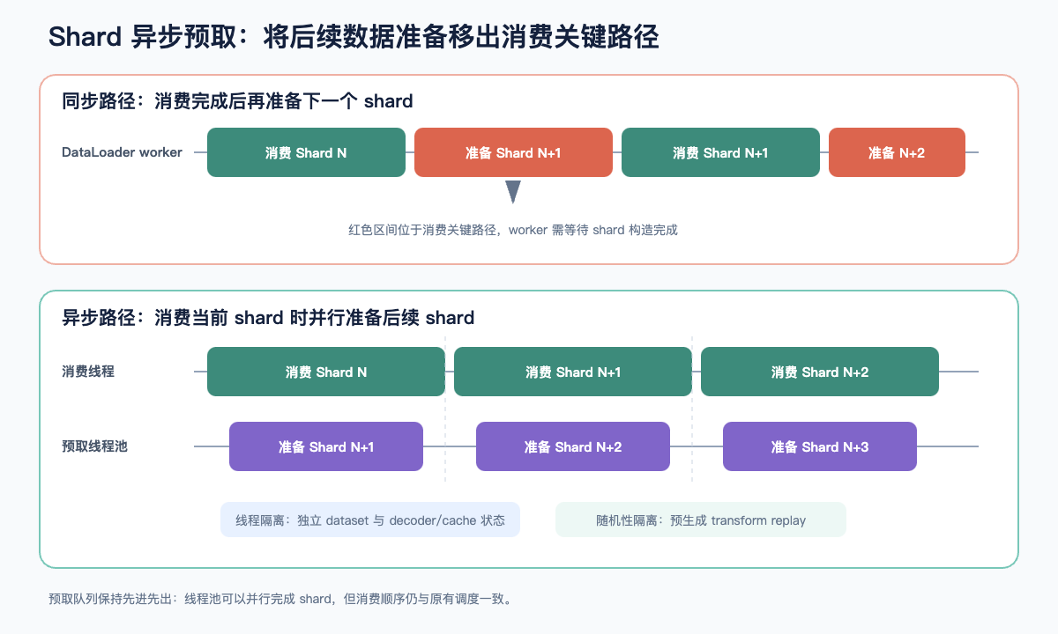Click the "线程隔离" blue info box

pyautogui.click(x=370, y=520)
